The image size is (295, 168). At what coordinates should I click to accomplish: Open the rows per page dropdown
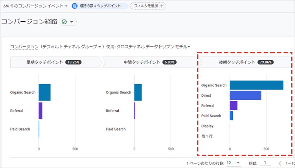pyautogui.click(x=233, y=162)
